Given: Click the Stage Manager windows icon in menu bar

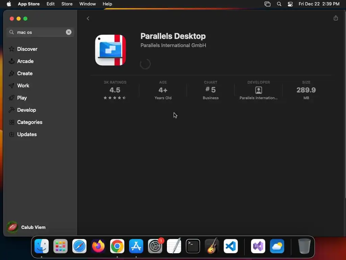Looking at the screenshot, I should [x=268, y=4].
